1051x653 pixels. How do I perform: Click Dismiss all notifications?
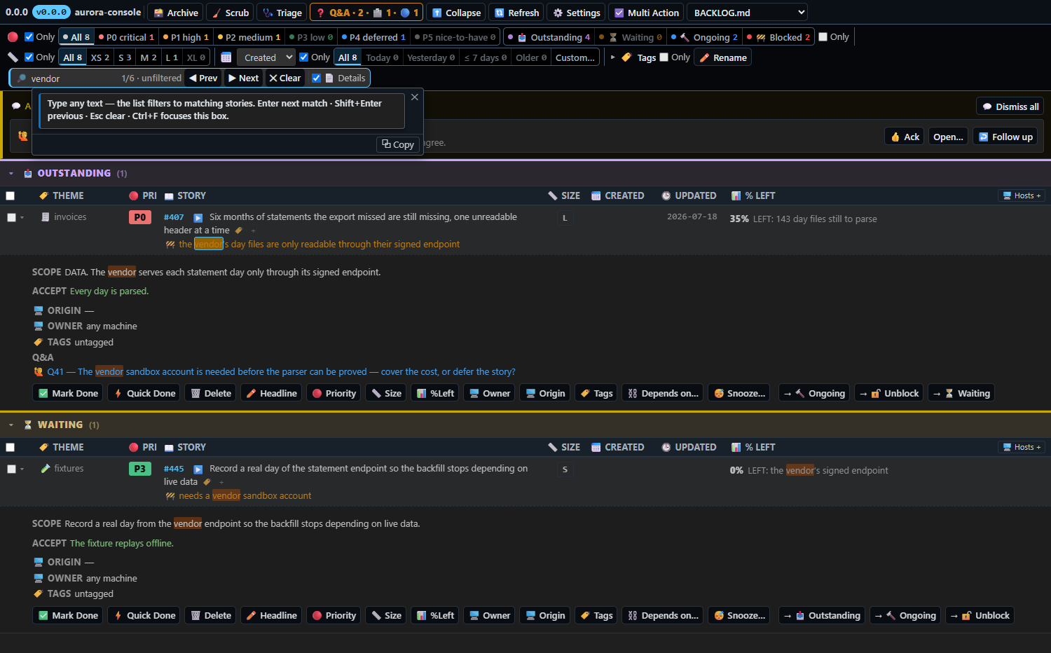pos(1010,106)
